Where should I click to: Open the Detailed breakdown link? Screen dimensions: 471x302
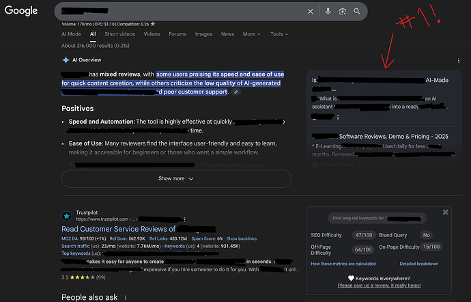point(418,264)
